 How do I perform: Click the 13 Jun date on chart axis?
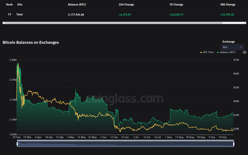[x=114, y=137]
